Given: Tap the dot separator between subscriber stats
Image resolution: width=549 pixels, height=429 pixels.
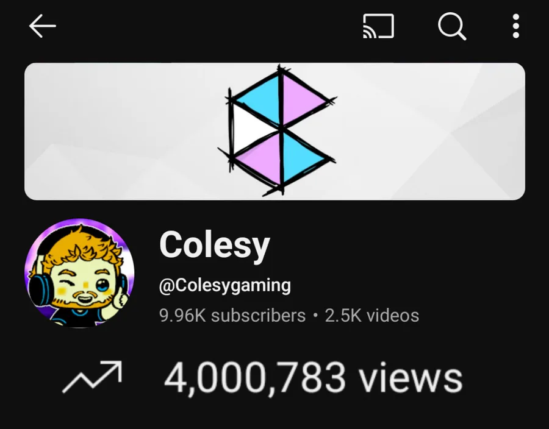Looking at the screenshot, I should (x=315, y=316).
